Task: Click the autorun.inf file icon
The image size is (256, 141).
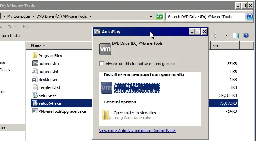Action: tap(35, 72)
